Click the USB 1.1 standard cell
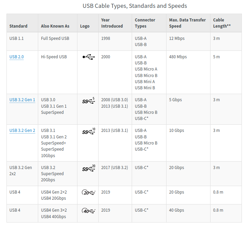The height and width of the screenshot is (228, 247). pyautogui.click(x=17, y=39)
